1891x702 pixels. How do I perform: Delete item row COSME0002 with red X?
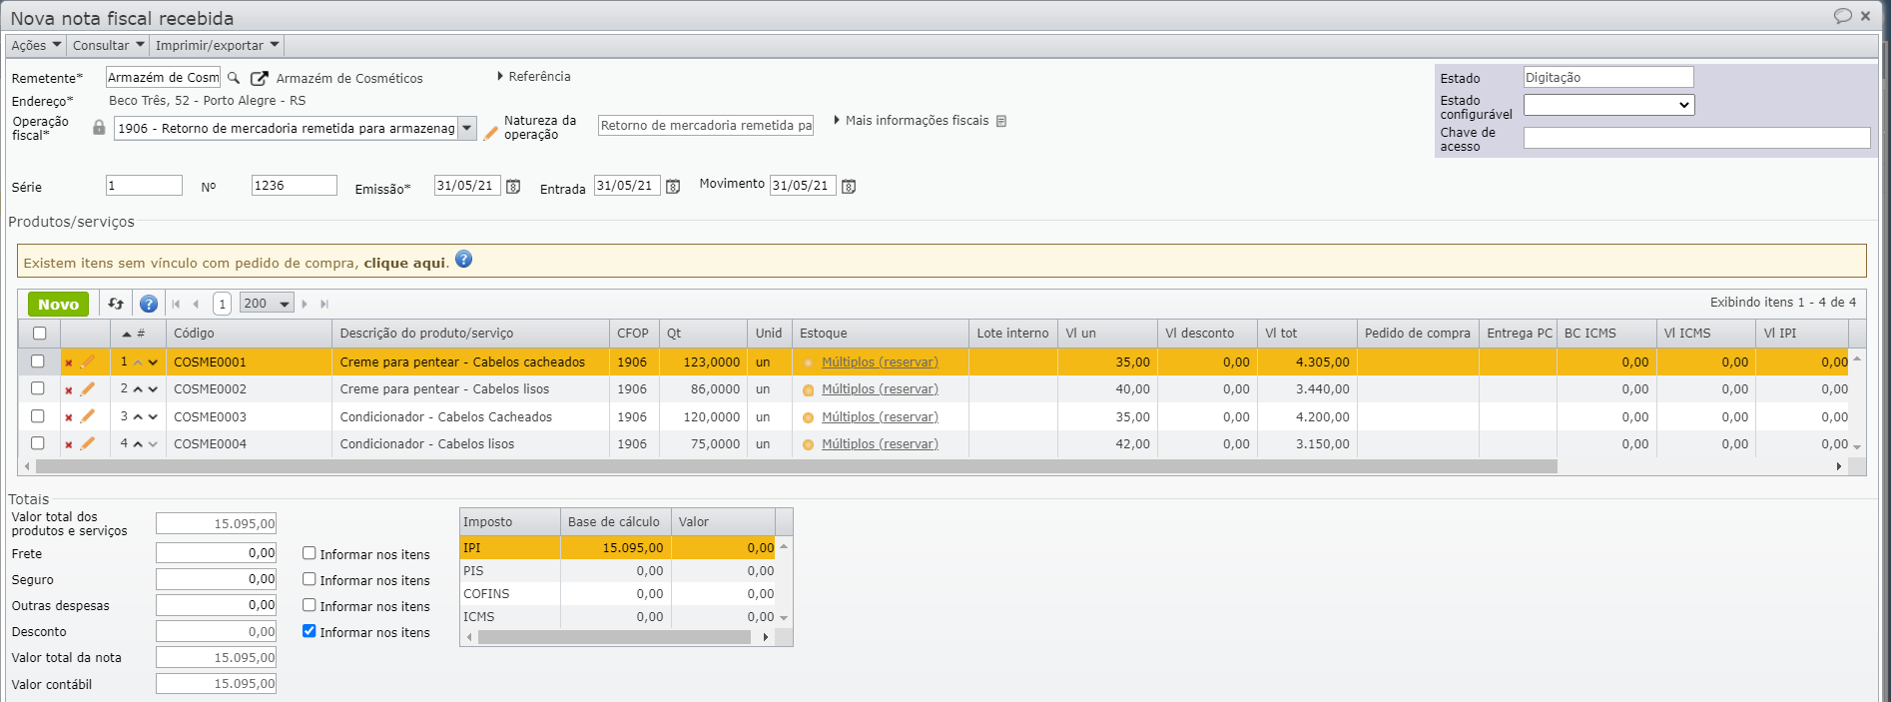pyautogui.click(x=68, y=390)
